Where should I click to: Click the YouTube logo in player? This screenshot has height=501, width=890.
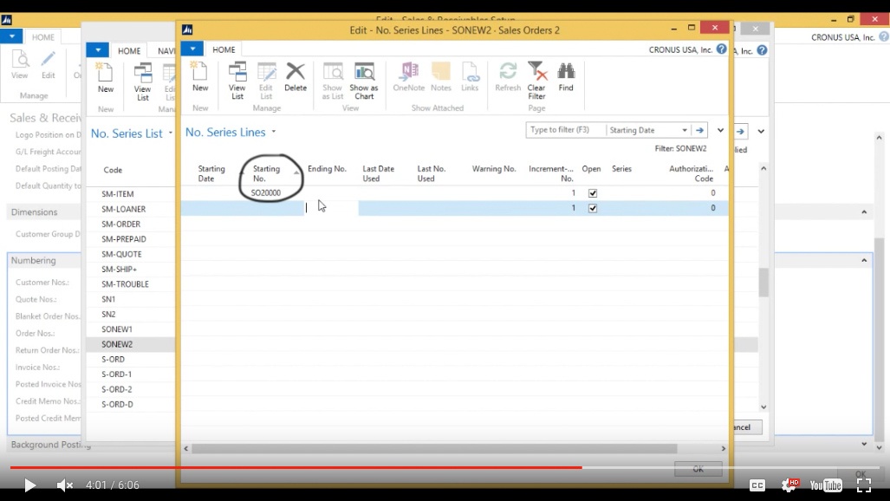click(x=826, y=485)
